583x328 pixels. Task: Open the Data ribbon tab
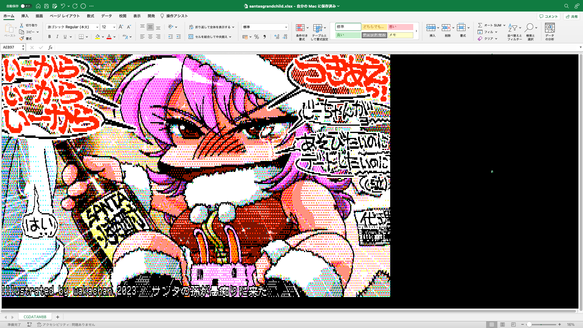(x=107, y=16)
